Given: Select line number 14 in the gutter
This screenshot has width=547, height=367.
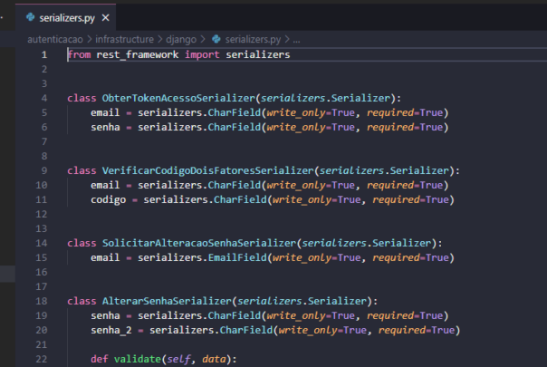Looking at the screenshot, I should (42, 243).
